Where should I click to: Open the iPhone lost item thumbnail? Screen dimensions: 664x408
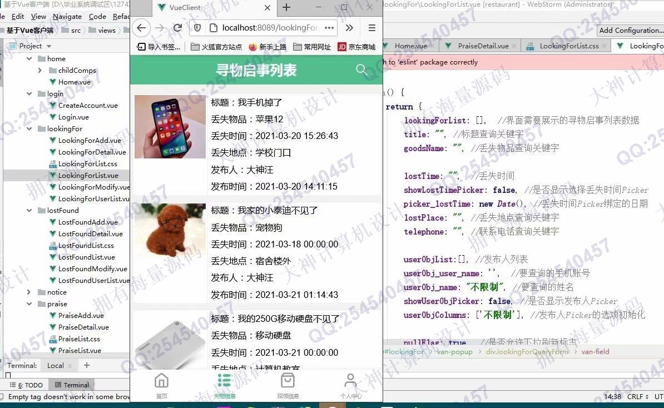coord(170,127)
